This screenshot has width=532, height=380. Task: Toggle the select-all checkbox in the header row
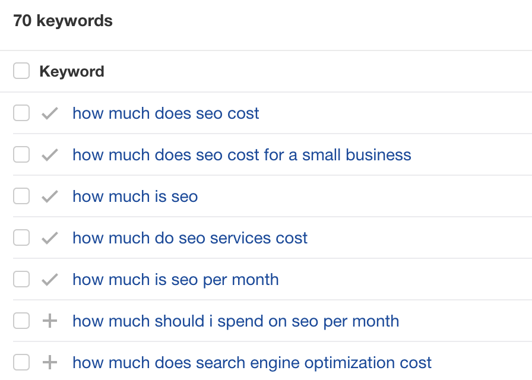pyautogui.click(x=21, y=70)
